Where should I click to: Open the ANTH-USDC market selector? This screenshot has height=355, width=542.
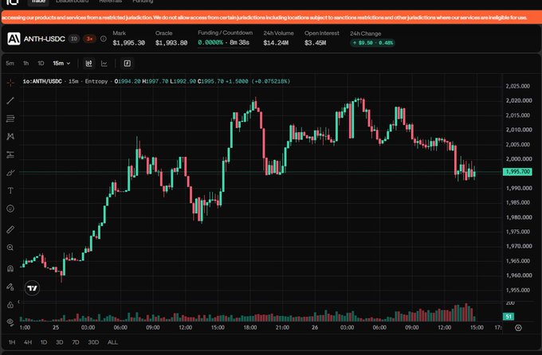tap(45, 39)
